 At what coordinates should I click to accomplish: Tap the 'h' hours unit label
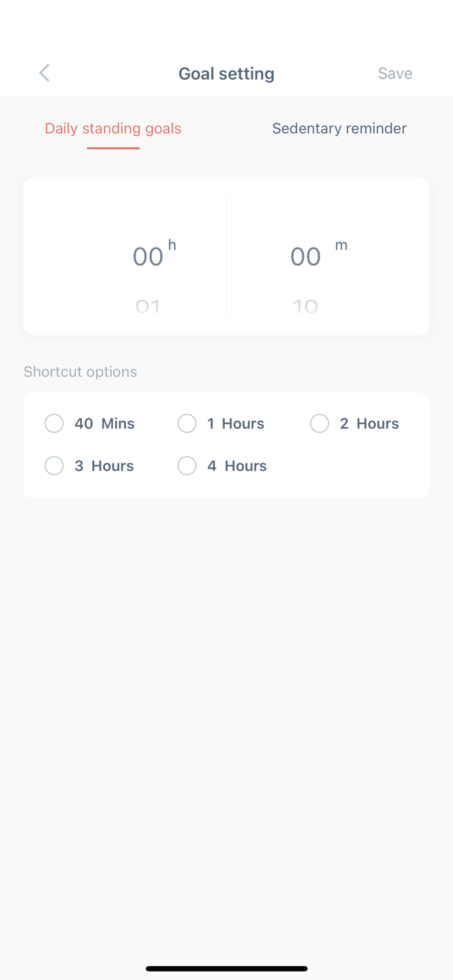172,245
